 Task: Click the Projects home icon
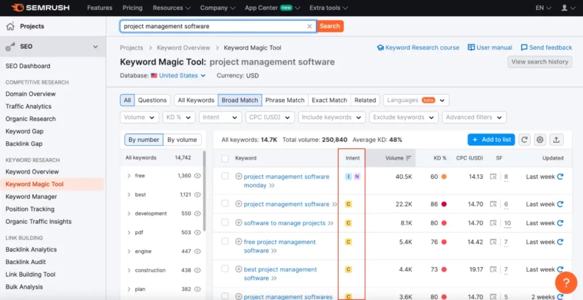point(10,26)
